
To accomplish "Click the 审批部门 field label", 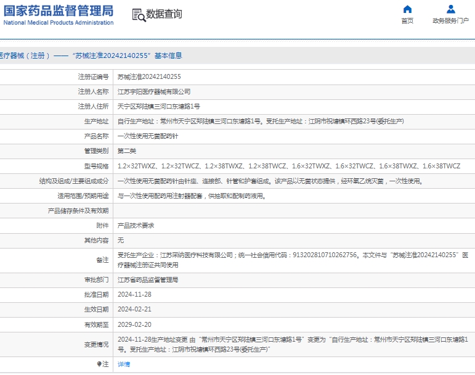I will (x=96, y=279).
